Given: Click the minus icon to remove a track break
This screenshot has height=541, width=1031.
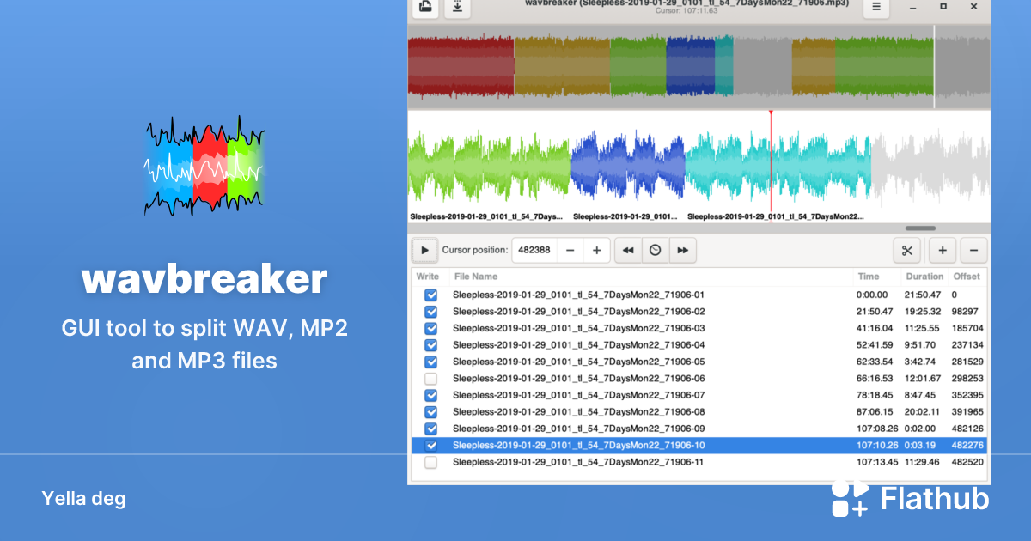Looking at the screenshot, I should 973,250.
